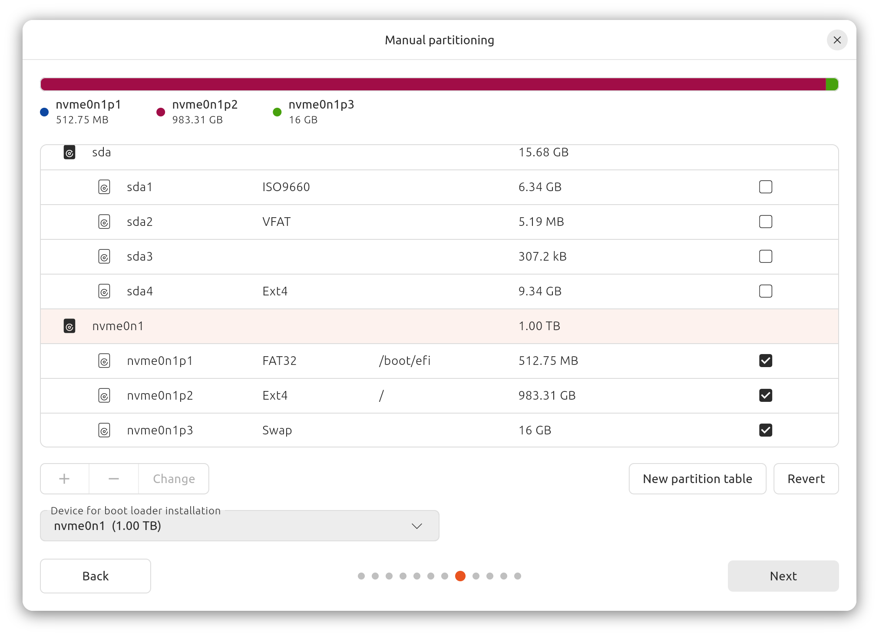The width and height of the screenshot is (879, 636).
Task: Click the crimson segment of the disk bar
Action: click(x=433, y=84)
